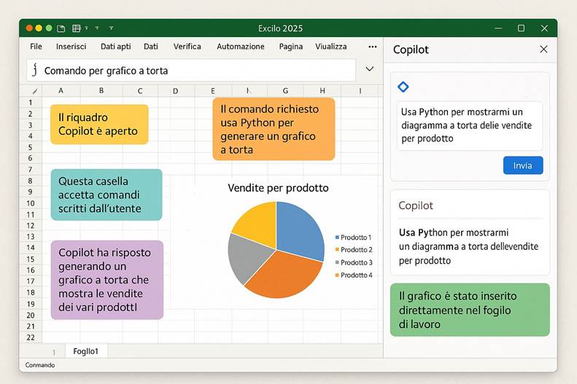This screenshot has width=577, height=384.
Task: Click the Copilot response heading
Action: point(416,205)
